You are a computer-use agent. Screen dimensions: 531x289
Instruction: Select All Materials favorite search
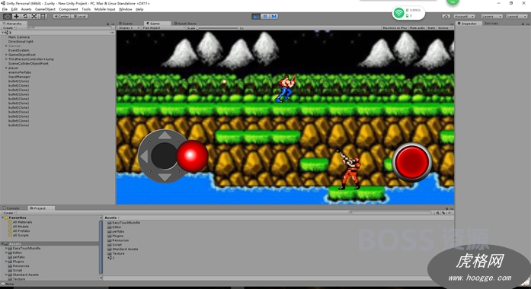click(21, 222)
